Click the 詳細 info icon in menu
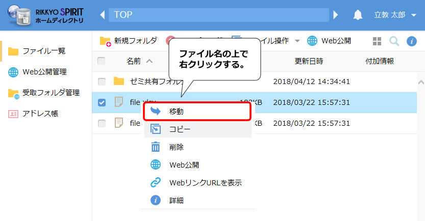The height and width of the screenshot is (221, 425). (156, 200)
